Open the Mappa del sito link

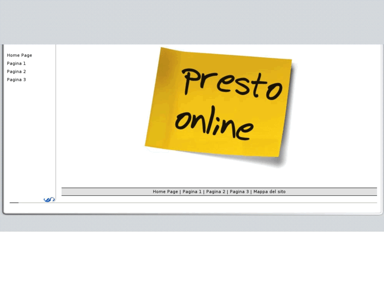click(269, 192)
